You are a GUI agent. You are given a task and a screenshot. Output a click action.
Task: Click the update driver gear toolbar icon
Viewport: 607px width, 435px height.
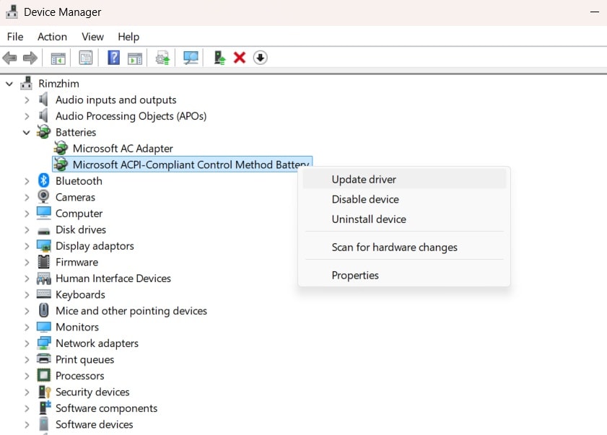(x=162, y=58)
